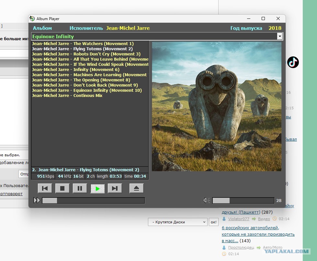Open the Equinoxe Infinity album dropdown arrow

tap(279, 36)
